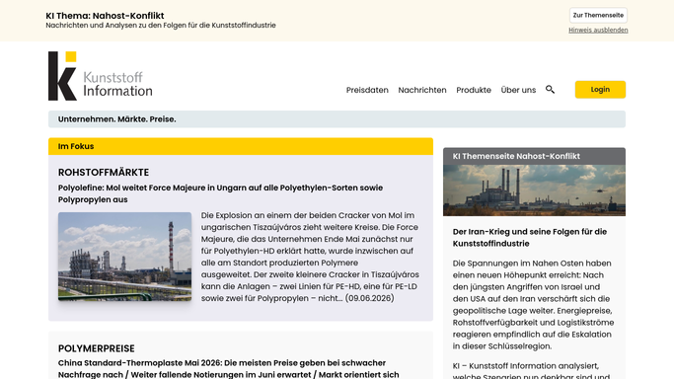This screenshot has width=674, height=379.
Task: Open the Preisdaten menu
Action: pos(367,90)
